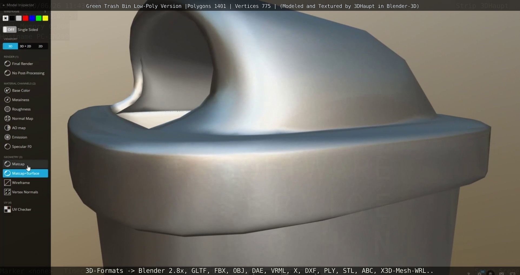
Task: Pick the black wireframe color swatch
Action: click(x=12, y=18)
